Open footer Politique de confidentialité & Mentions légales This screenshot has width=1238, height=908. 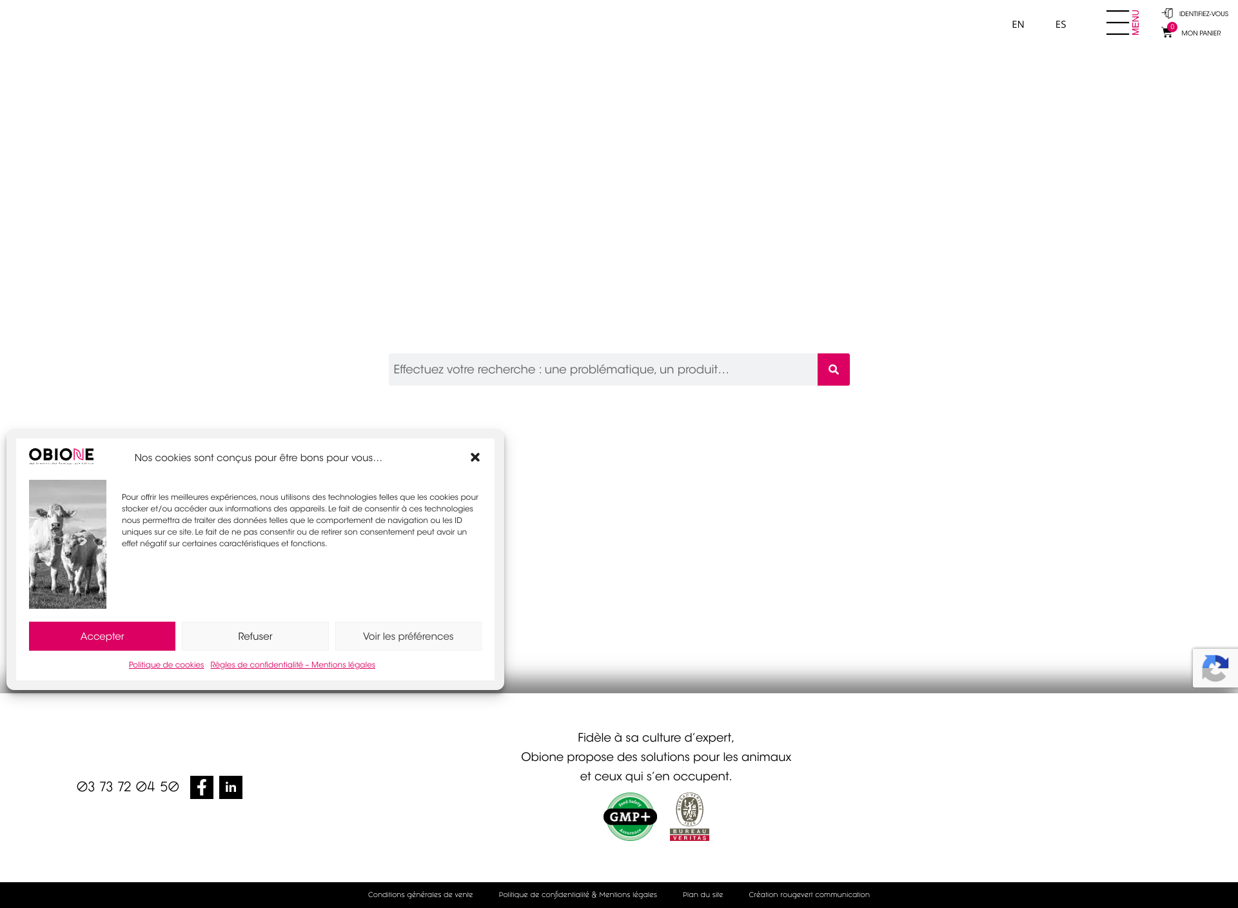tap(578, 894)
